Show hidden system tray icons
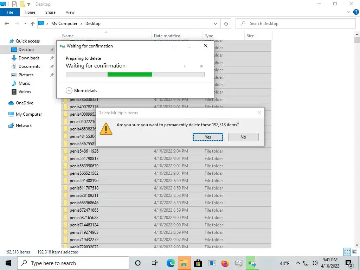 [x=297, y=263]
